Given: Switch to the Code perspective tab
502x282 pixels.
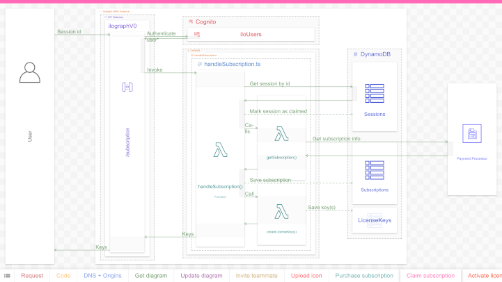Looking at the screenshot, I should pos(63,276).
